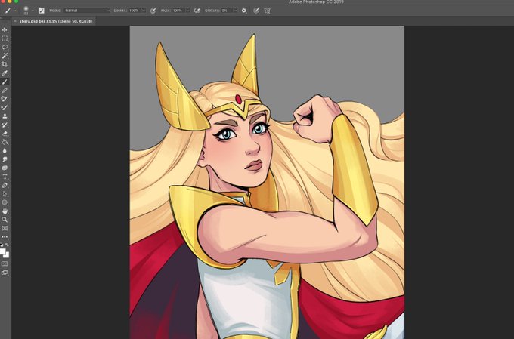Click the background color swatch
Viewport: 514px width, 339px height.
click(x=7, y=255)
